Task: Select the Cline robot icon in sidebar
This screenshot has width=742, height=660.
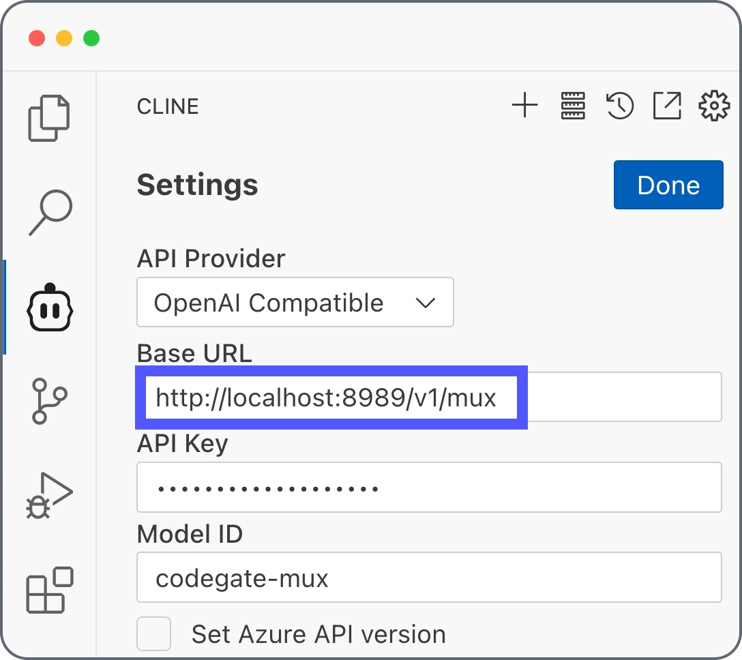Action: 50,307
